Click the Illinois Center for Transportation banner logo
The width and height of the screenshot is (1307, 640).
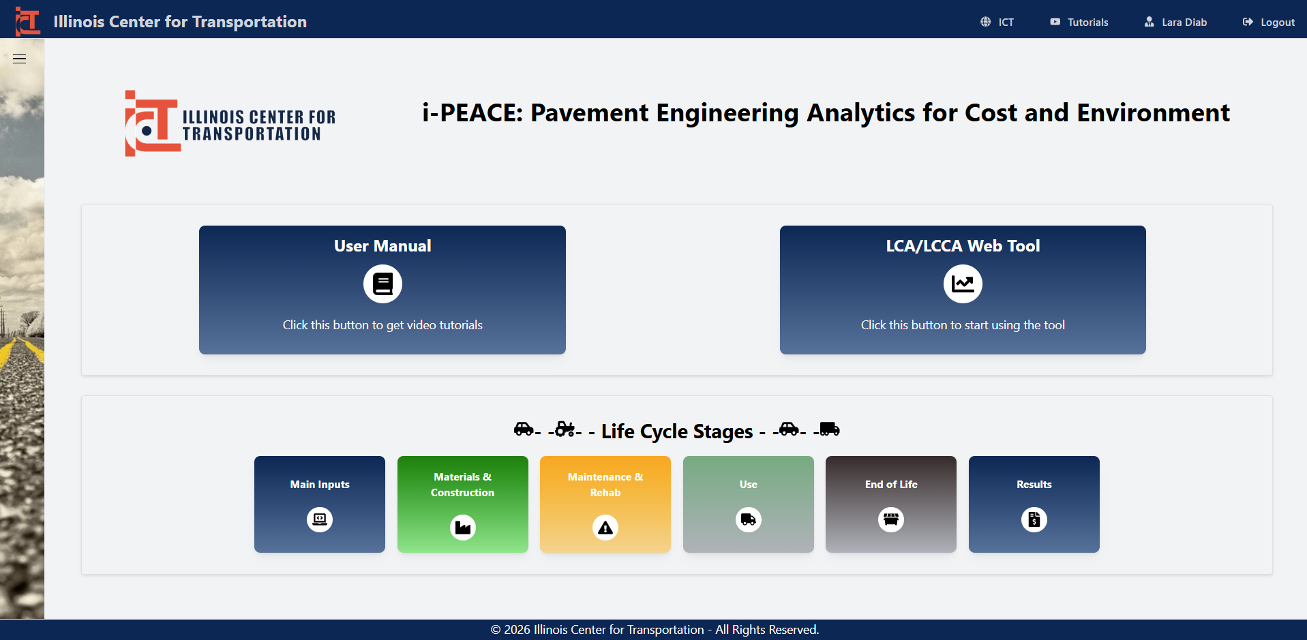point(230,124)
